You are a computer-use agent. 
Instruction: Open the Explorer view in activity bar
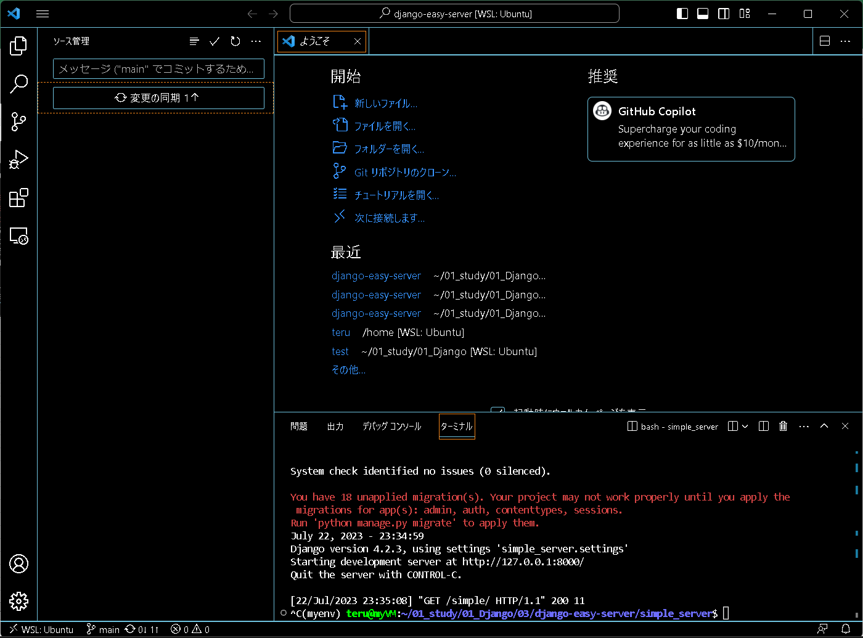pyautogui.click(x=19, y=45)
